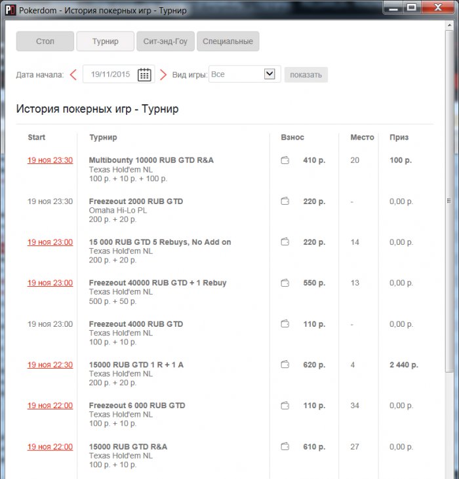This screenshot has height=479, width=459.
Task: Click the buy-in value 620 р.
Action: click(314, 365)
